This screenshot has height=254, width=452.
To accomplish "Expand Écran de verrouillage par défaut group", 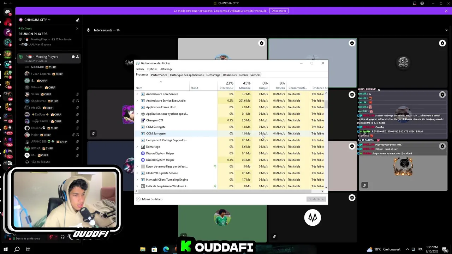I will coord(137,167).
